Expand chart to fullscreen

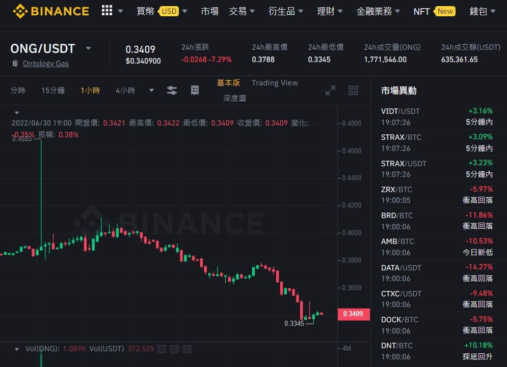330,90
